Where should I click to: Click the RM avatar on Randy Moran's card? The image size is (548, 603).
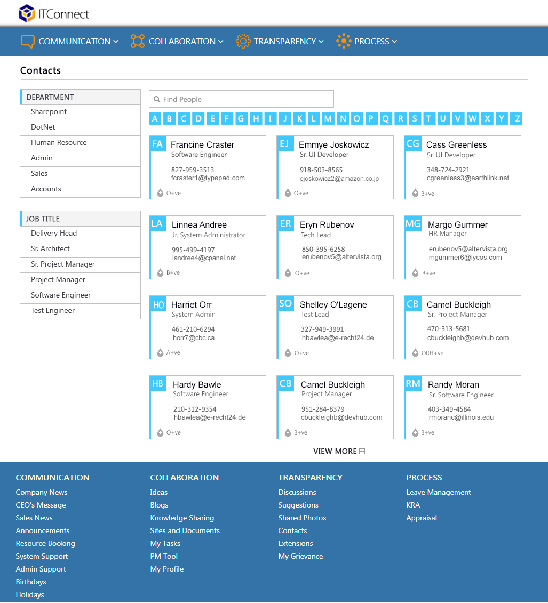(x=413, y=384)
